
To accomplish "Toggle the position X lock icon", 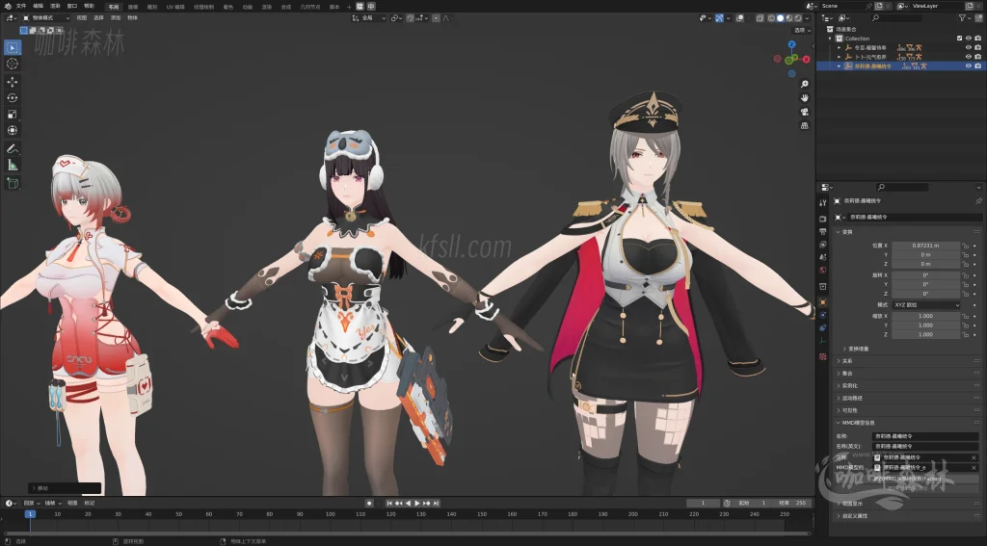I will pyautogui.click(x=965, y=246).
